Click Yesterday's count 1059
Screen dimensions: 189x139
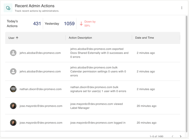pos(69,24)
